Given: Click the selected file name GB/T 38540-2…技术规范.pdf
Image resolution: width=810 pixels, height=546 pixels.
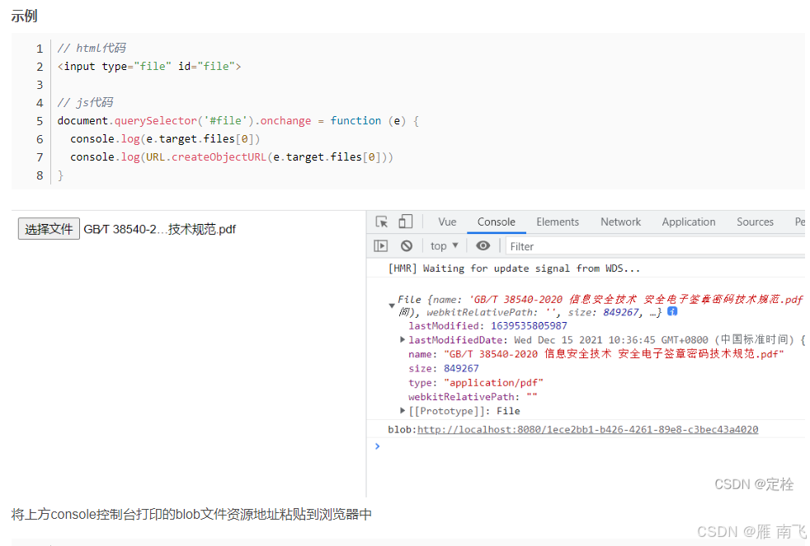Looking at the screenshot, I should [160, 230].
